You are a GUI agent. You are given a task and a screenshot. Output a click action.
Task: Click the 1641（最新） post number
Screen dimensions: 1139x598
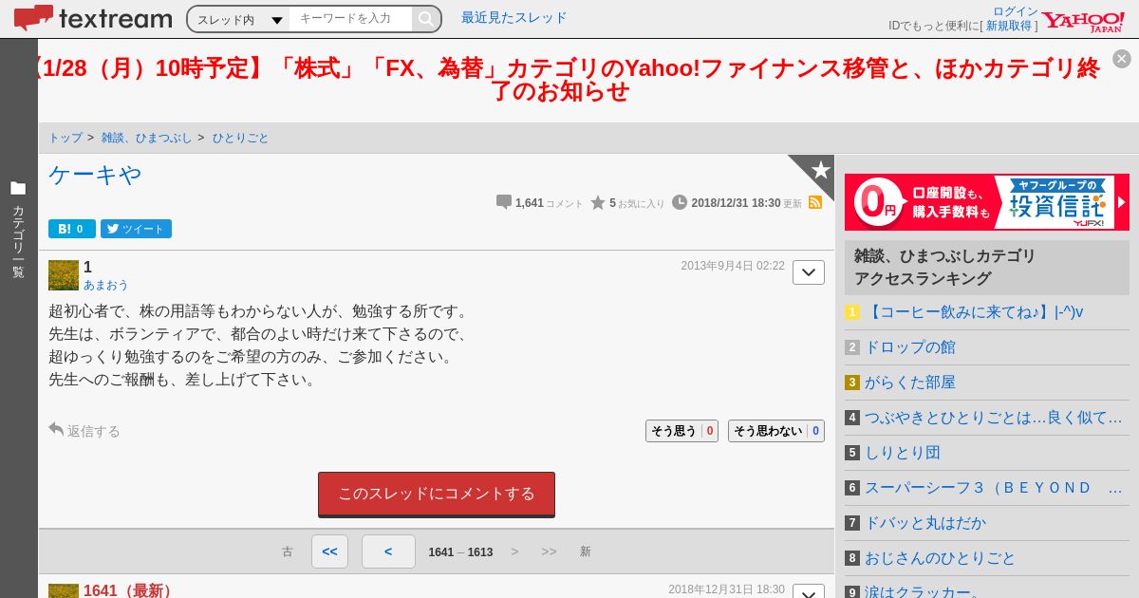pyautogui.click(x=130, y=590)
